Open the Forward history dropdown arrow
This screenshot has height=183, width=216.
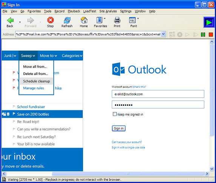[x=40, y=22]
